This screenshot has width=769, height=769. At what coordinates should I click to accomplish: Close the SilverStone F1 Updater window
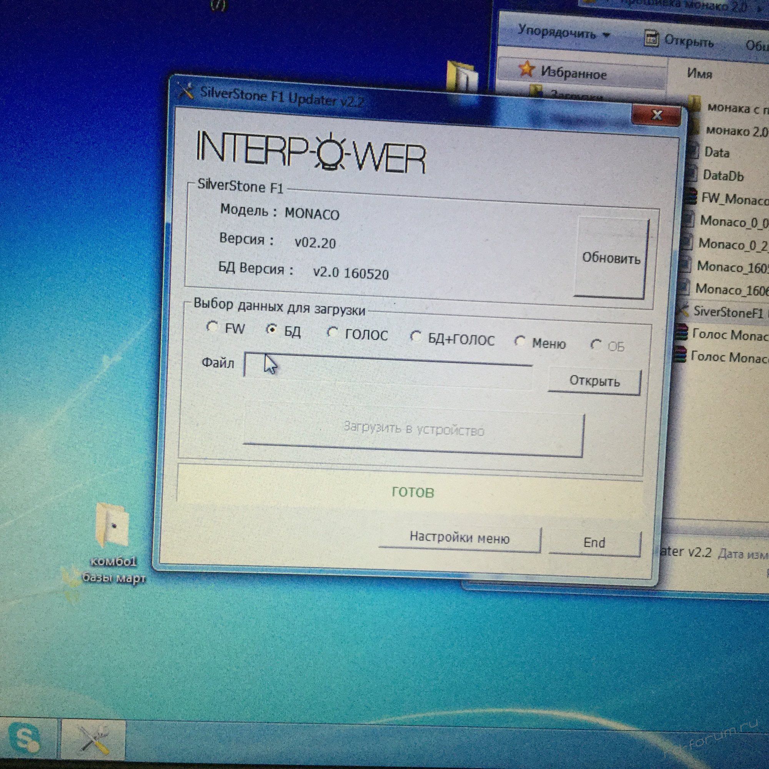[x=656, y=115]
